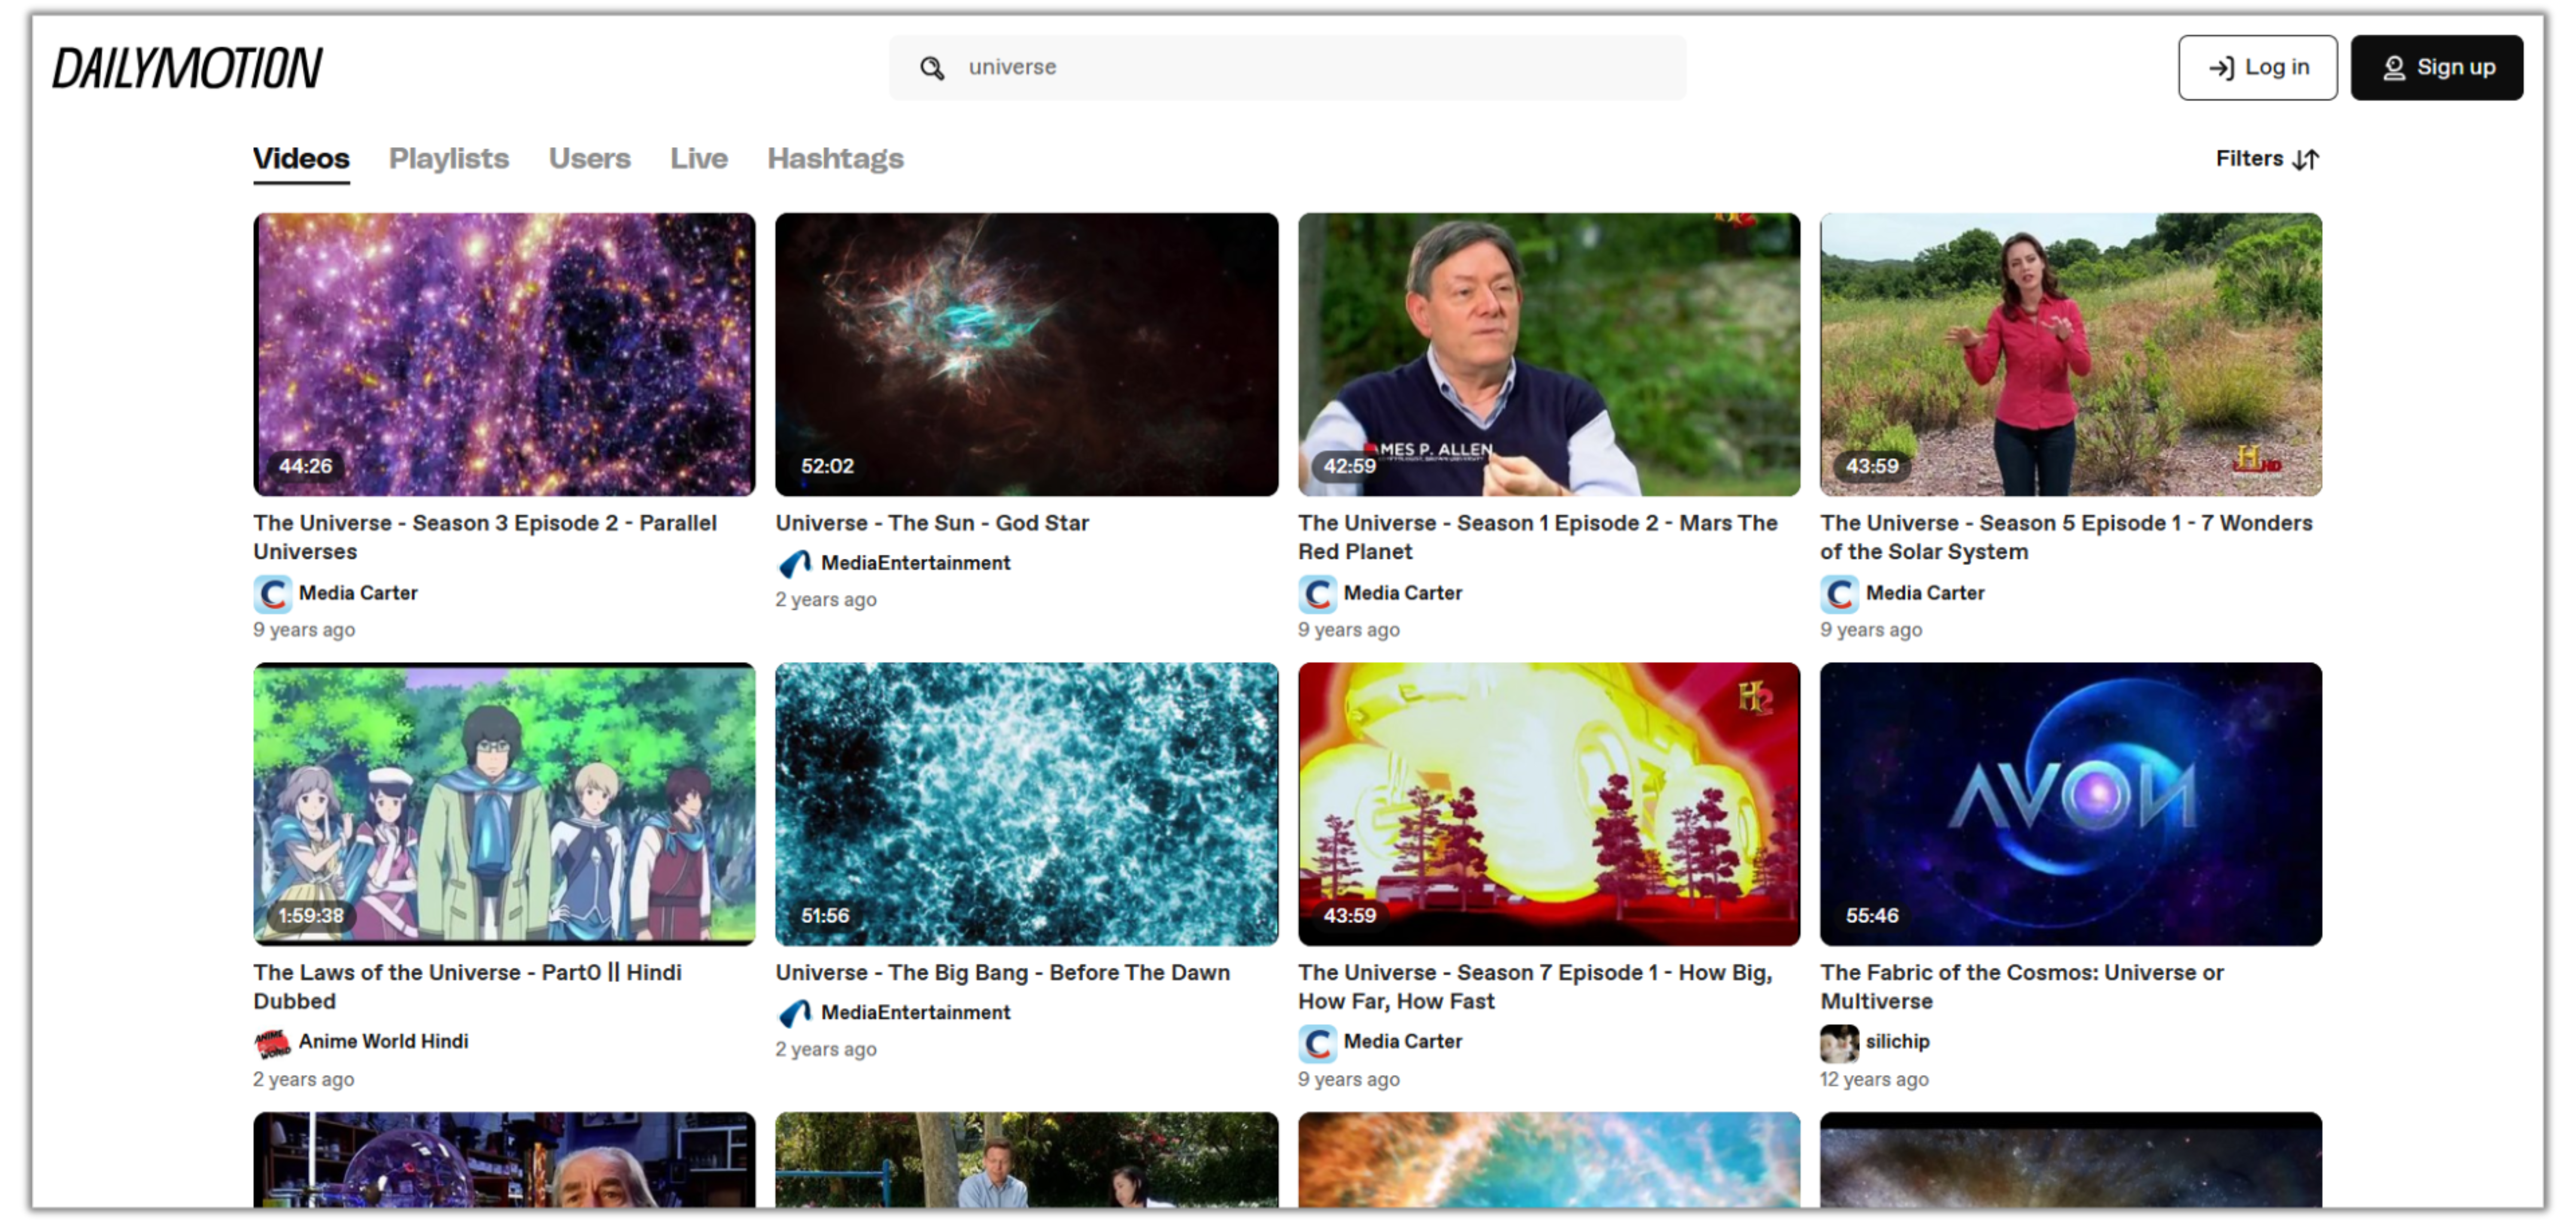Open the How Big, How Far thumbnail
The image size is (2576, 1223).
1549,803
